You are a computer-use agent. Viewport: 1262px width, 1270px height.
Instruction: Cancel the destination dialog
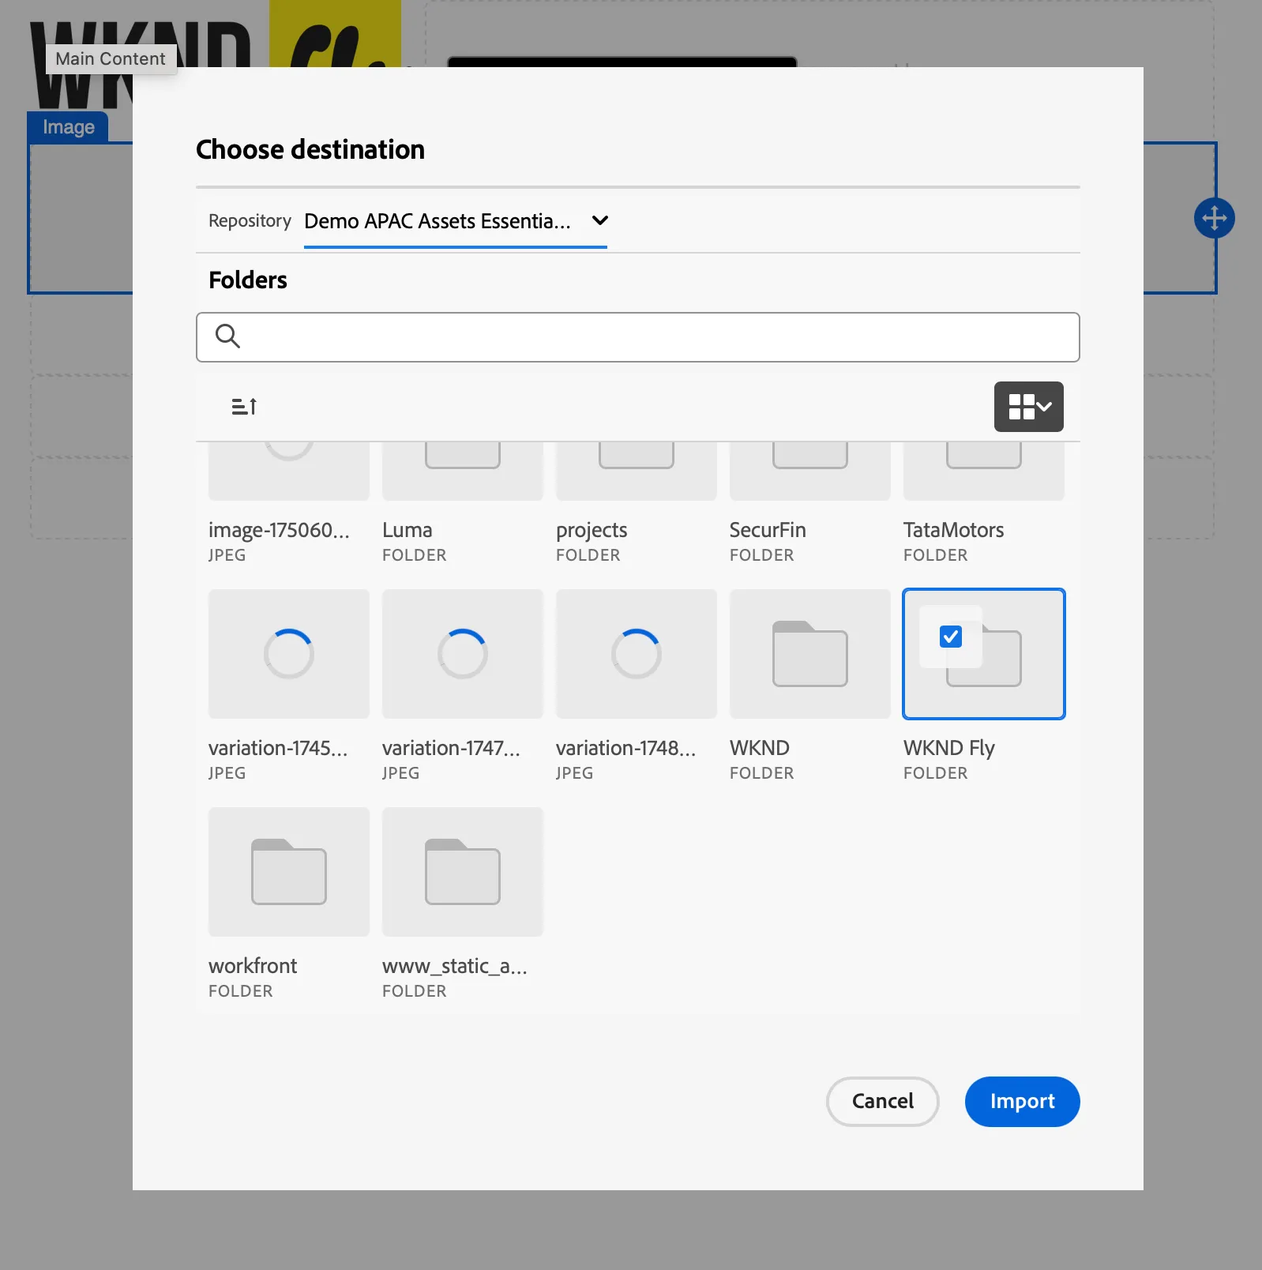[x=883, y=1102]
